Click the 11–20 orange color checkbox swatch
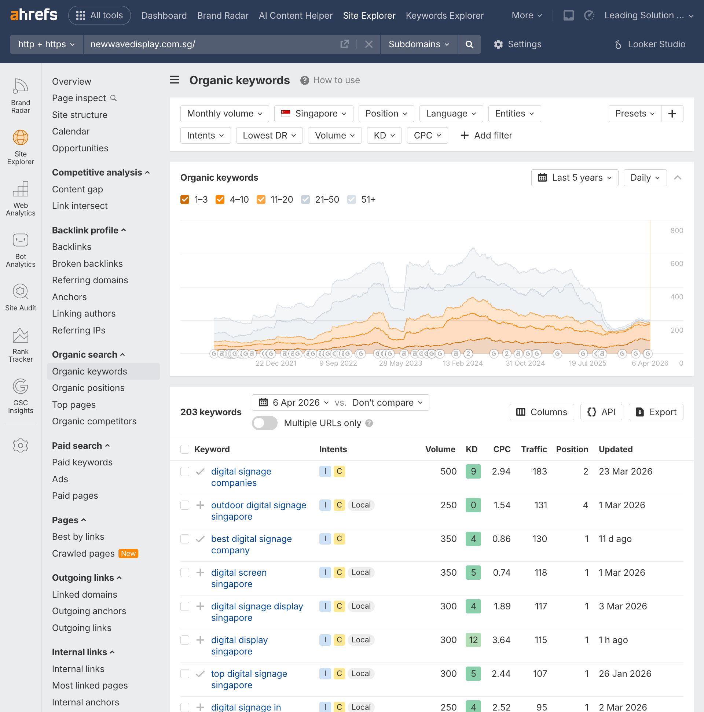Screen dimensions: 704x712 (x=261, y=199)
